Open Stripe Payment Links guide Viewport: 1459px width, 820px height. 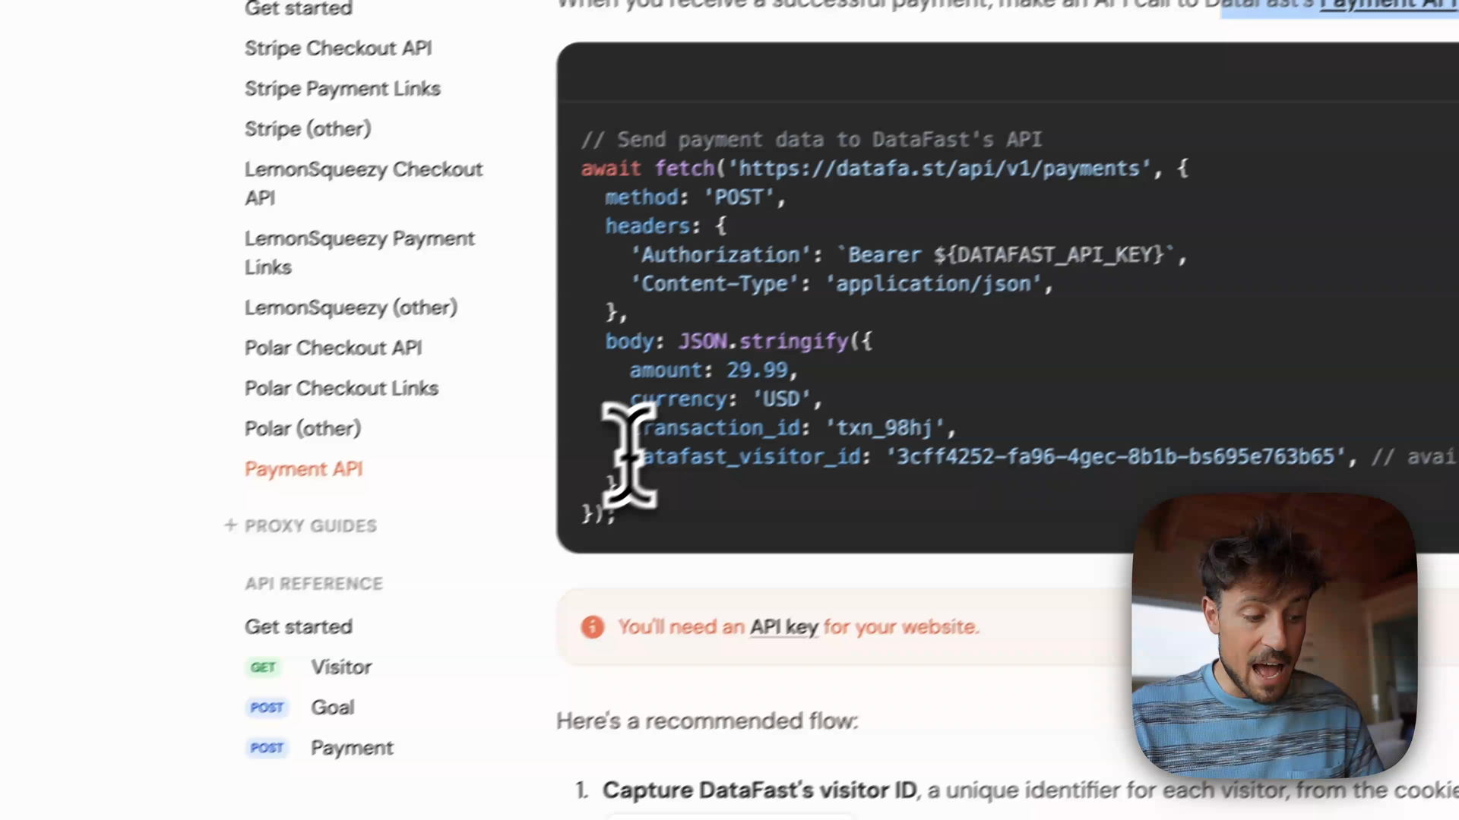[x=342, y=89]
